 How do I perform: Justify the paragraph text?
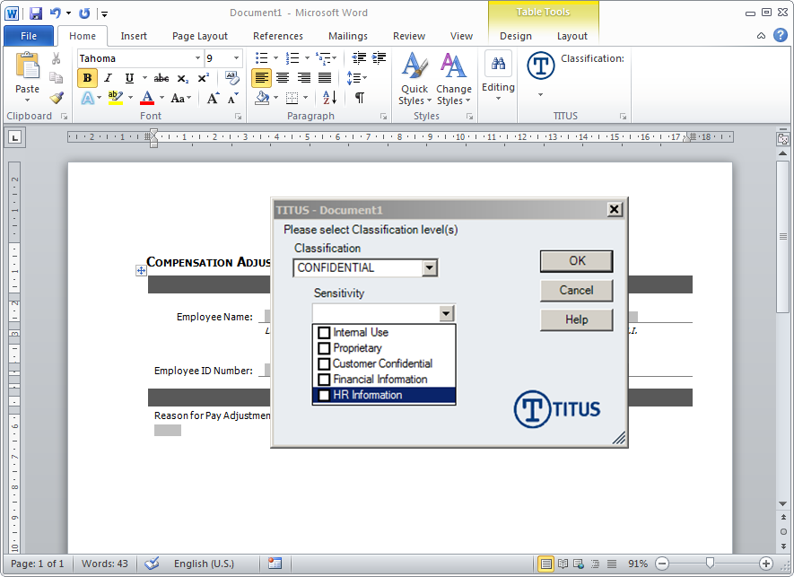tap(325, 78)
